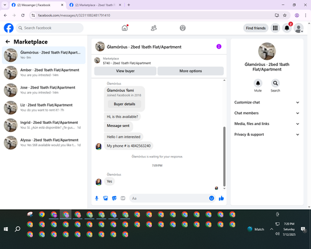Click scroll-down arrow of chat scrollbar
311x249 pixels.
click(x=224, y=189)
